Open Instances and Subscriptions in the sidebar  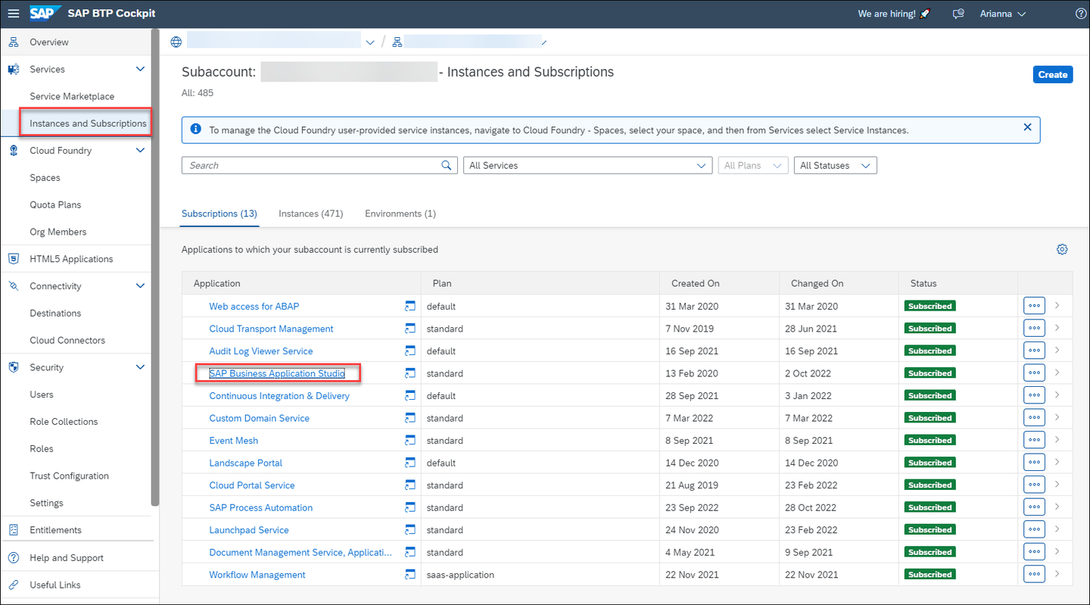pos(88,123)
